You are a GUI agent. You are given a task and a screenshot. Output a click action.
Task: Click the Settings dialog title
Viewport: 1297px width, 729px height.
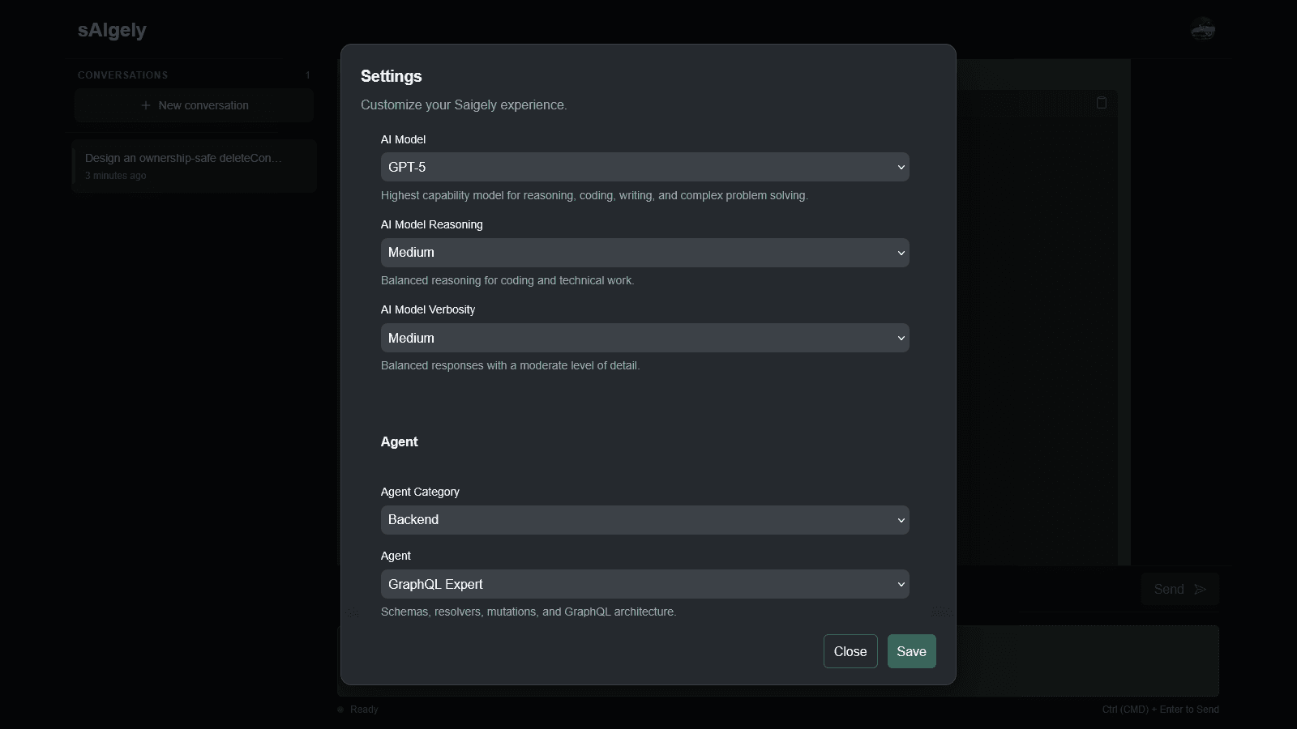[391, 76]
